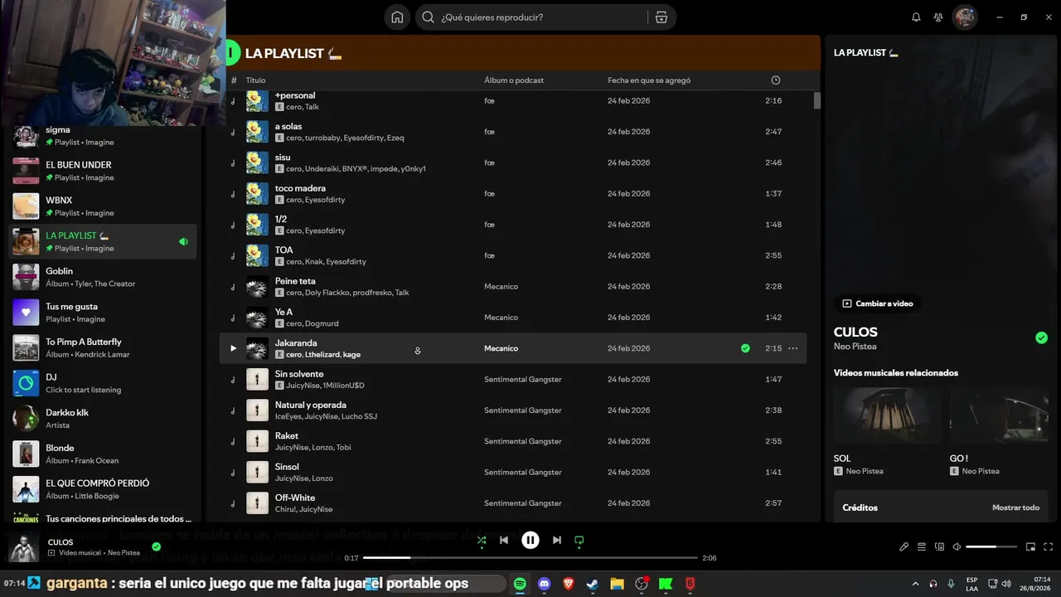1061x597 pixels.
Task: Toggle the saved checkmark on Jakaranda
Action: (745, 348)
